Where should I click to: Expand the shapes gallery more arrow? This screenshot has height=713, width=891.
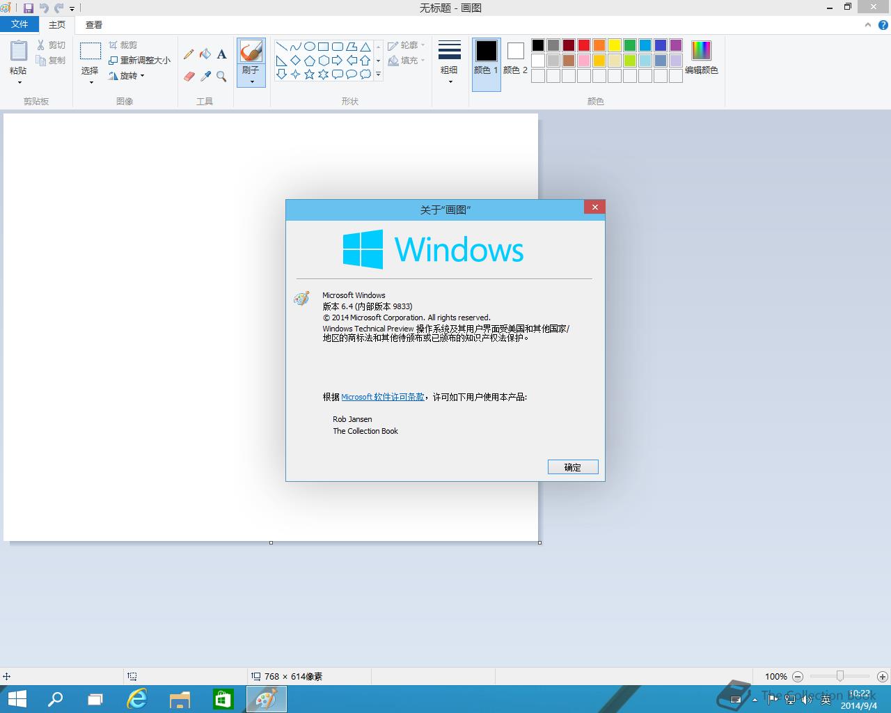pyautogui.click(x=379, y=74)
